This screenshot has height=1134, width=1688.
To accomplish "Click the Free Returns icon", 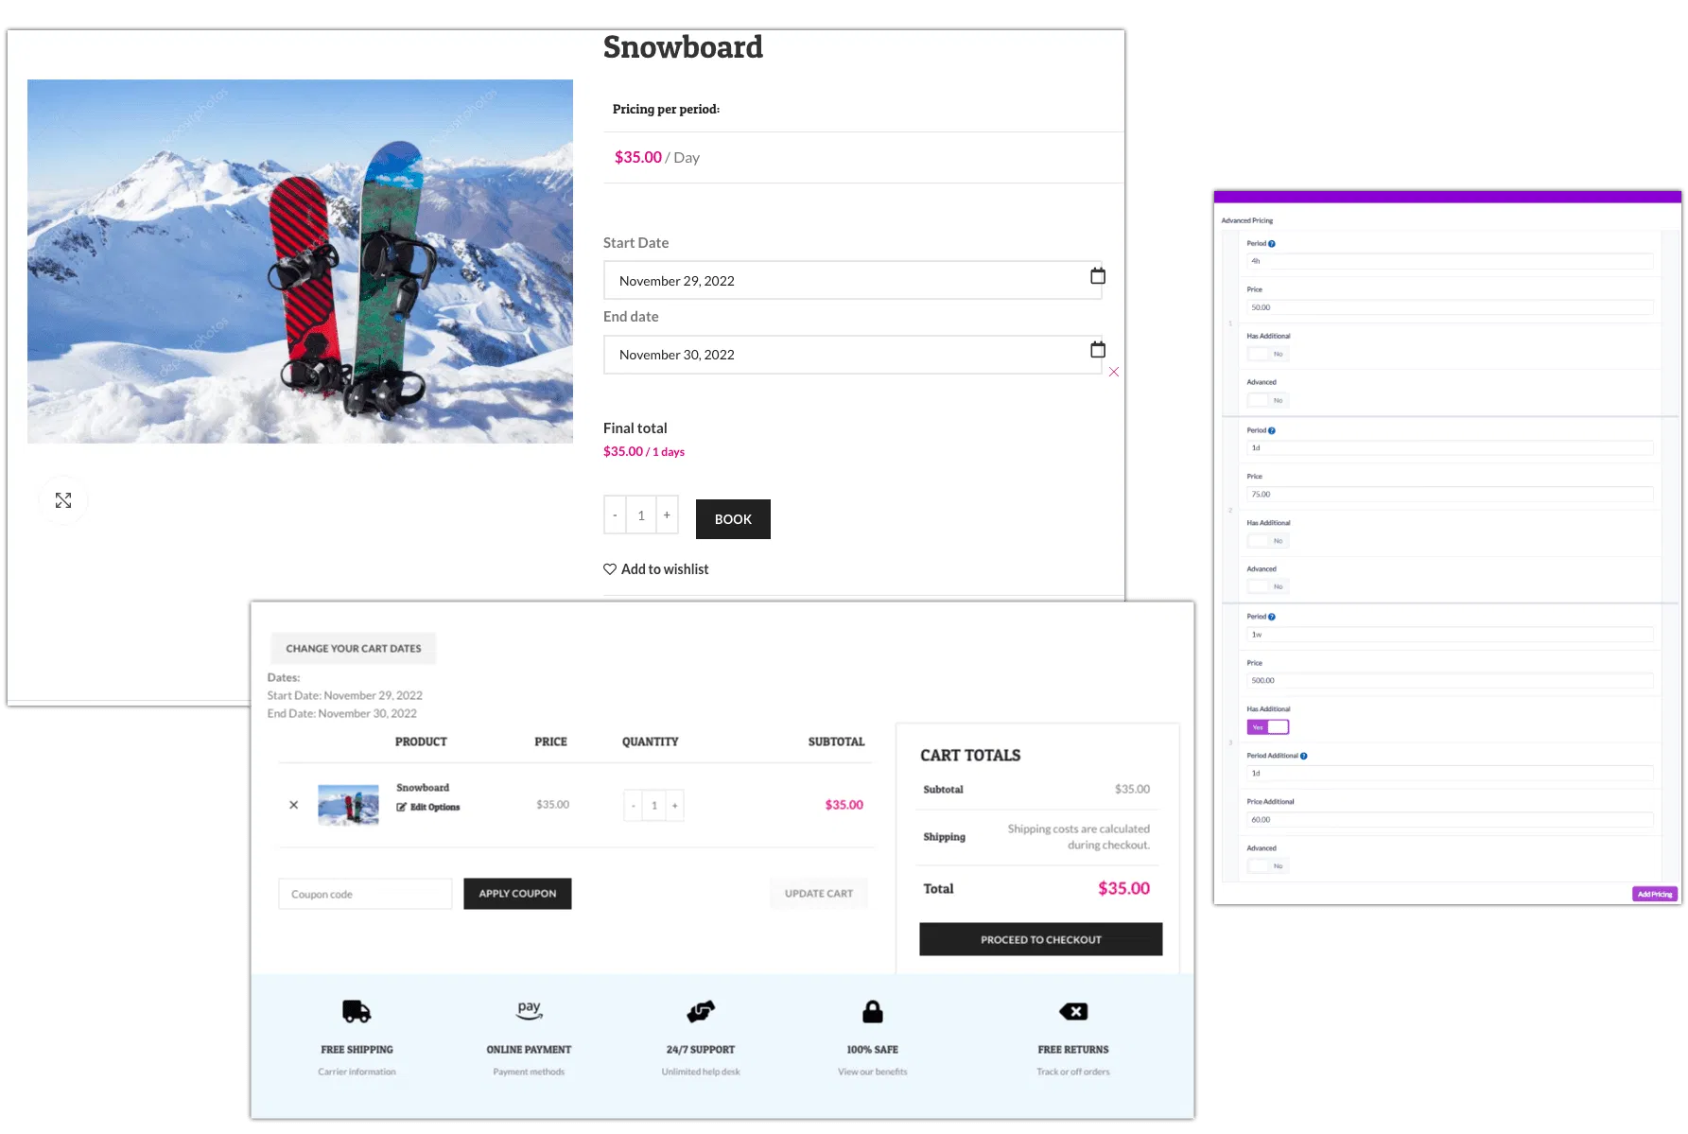I will point(1072,1012).
